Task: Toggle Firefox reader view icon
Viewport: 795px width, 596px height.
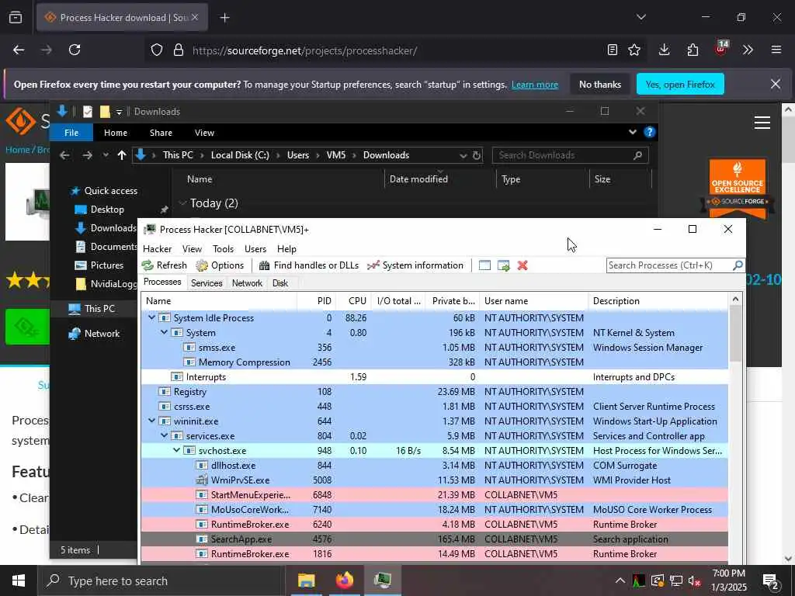Action: [613, 50]
